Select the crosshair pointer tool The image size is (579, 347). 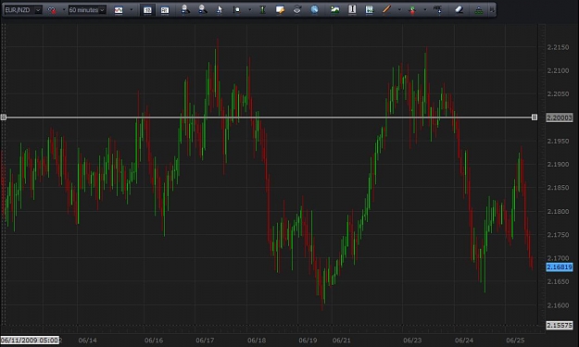click(220, 10)
